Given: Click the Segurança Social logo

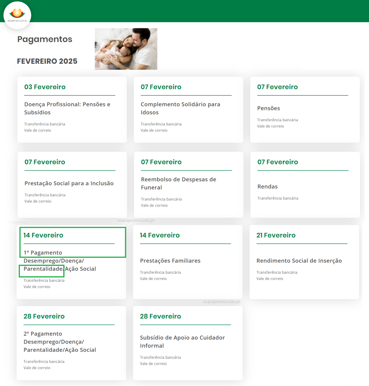Looking at the screenshot, I should click(17, 15).
